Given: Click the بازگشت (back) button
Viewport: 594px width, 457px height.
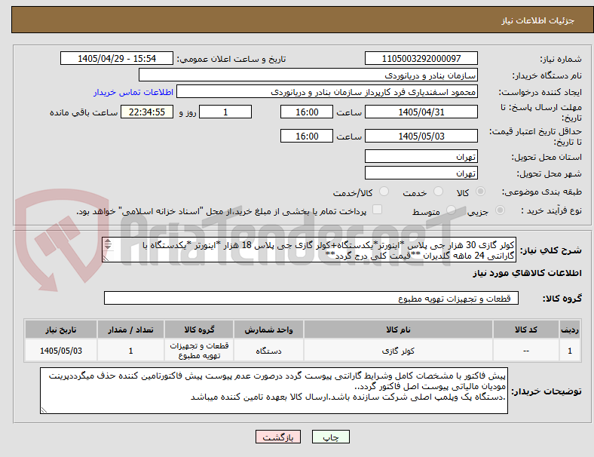Looking at the screenshot, I should click(x=278, y=437).
